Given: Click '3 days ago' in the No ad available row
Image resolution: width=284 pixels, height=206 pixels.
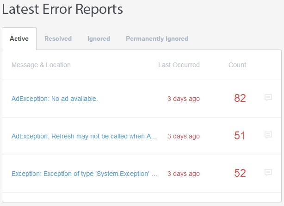Looking at the screenshot, I should click(184, 99).
